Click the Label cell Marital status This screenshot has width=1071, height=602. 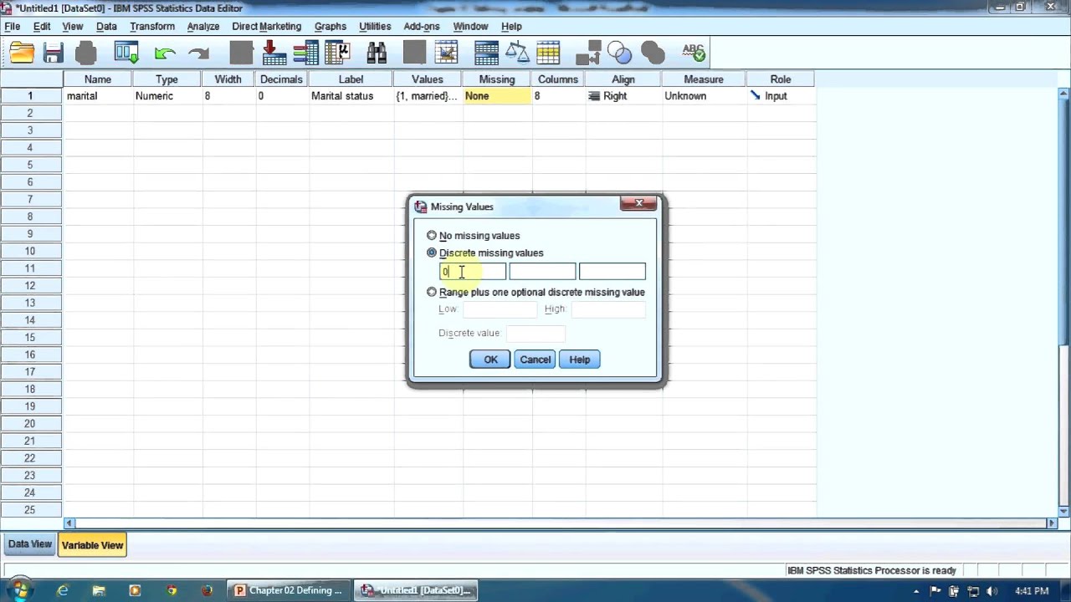pos(351,96)
